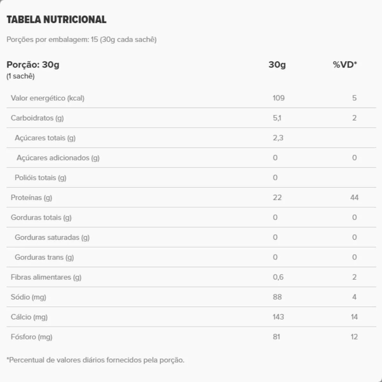382x382 pixels.
Task: Click the Polióis totais (g) label
Action: [x=40, y=178]
